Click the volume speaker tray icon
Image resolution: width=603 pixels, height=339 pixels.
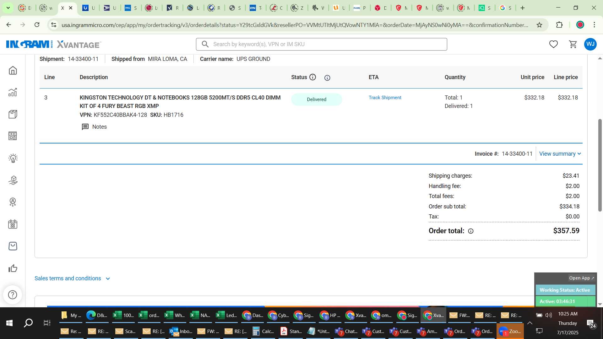pyautogui.click(x=549, y=315)
